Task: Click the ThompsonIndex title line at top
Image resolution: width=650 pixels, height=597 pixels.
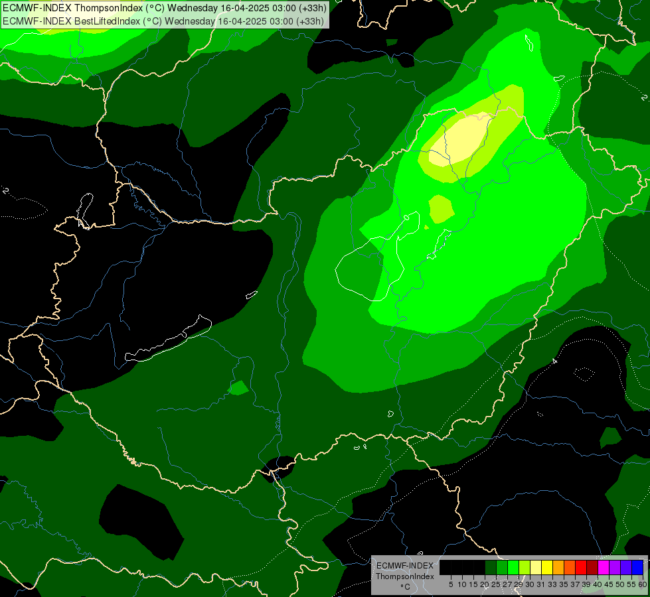Action: point(165,8)
